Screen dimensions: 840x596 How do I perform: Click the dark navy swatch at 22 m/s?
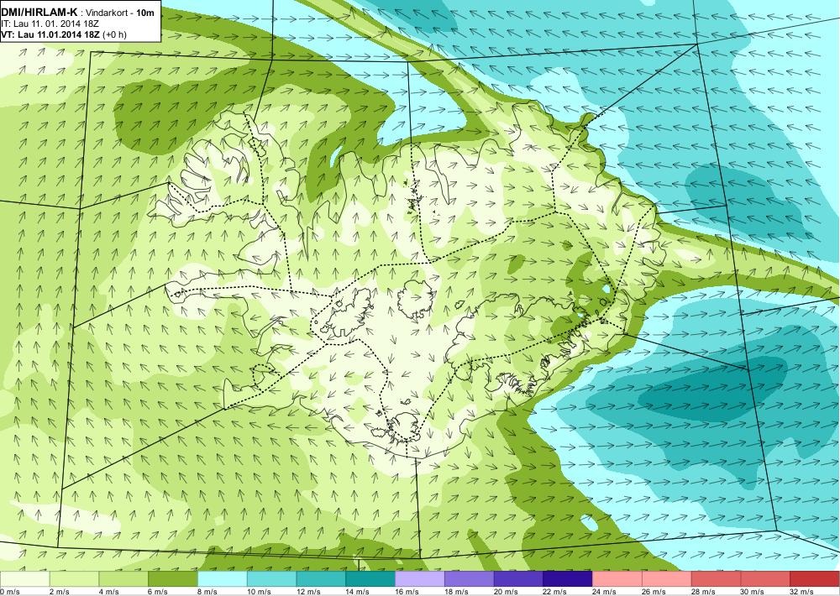click(567, 579)
